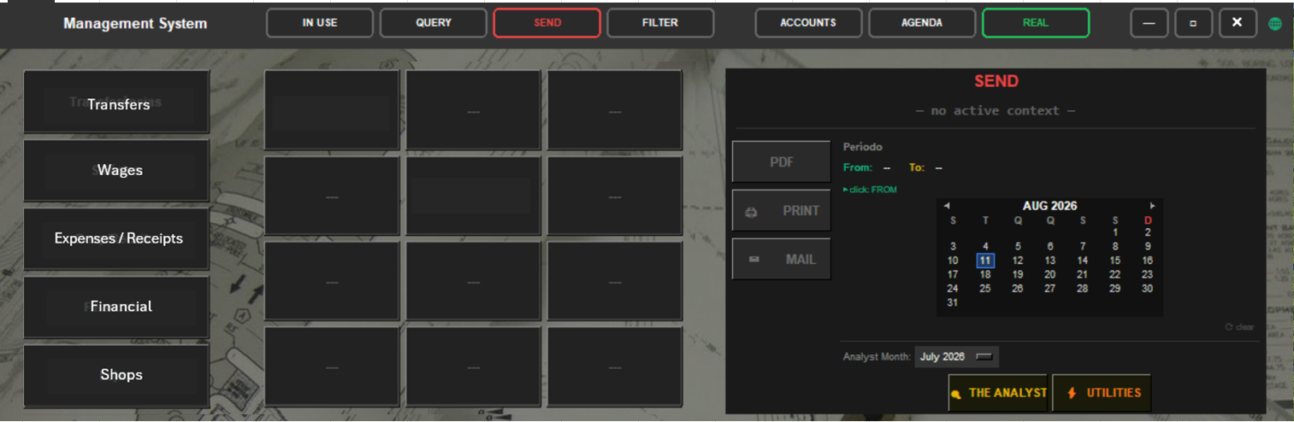Viewport: 1294px width, 422px height.
Task: Click the lightning bolt icon on UTILITIES
Action: [1072, 393]
